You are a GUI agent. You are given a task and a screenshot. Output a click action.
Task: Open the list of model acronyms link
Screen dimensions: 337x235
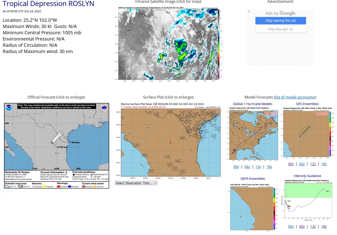[x=294, y=97]
